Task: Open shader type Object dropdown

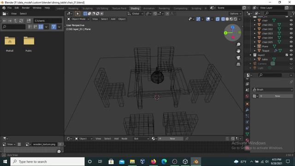Action: [x=83, y=139]
